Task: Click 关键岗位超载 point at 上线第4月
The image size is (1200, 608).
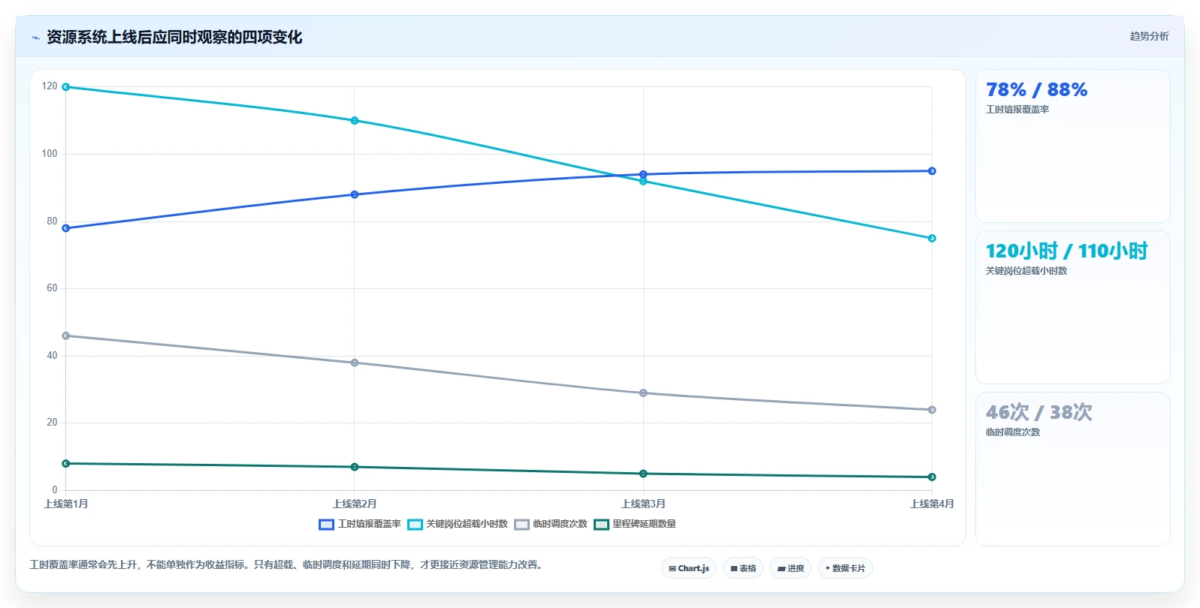Action: (932, 239)
